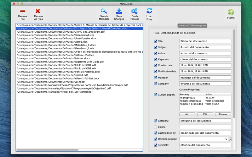Toggle the Keywords checkbox

tap(155, 59)
